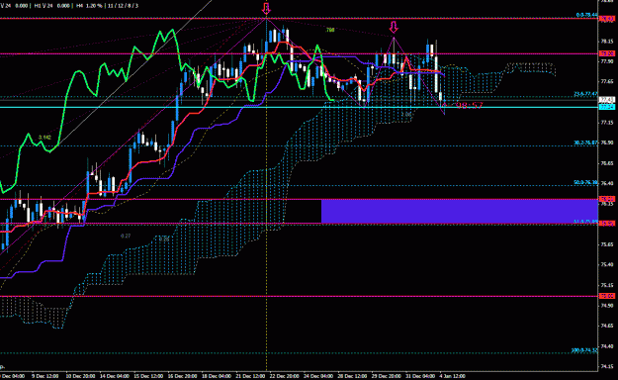
Task: Click the 77.90 price axis label
Action: (x=606, y=61)
